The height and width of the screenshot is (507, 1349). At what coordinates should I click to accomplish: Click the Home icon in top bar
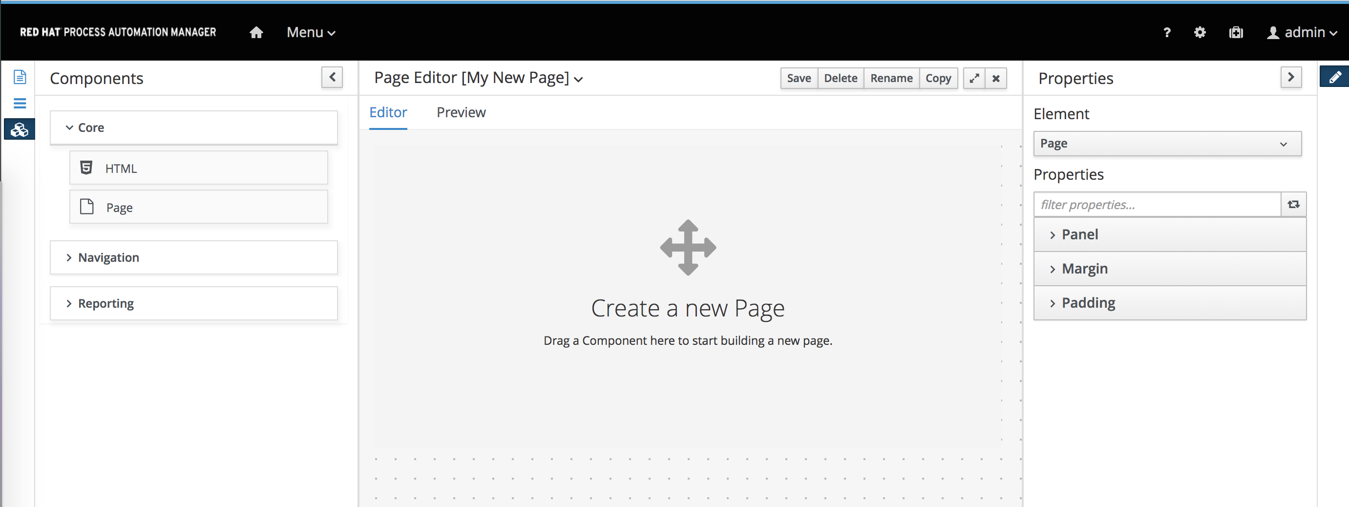pyautogui.click(x=256, y=32)
